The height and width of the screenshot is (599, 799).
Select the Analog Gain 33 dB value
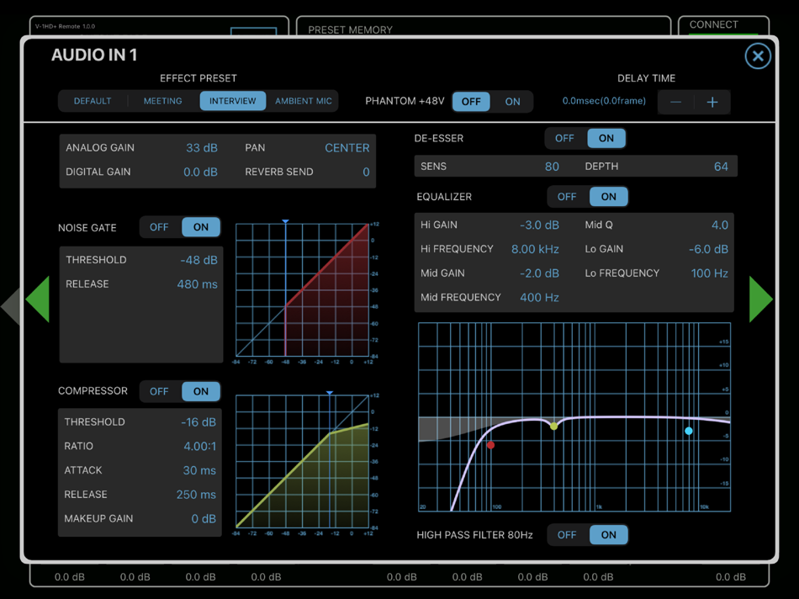(201, 148)
